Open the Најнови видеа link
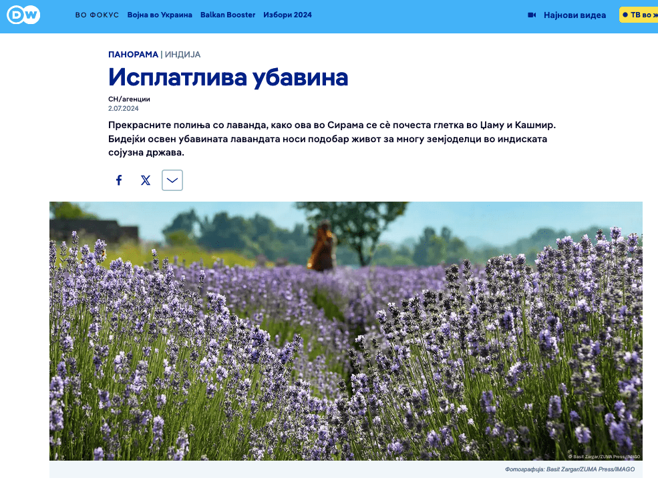The height and width of the screenshot is (480, 658). pyautogui.click(x=574, y=15)
